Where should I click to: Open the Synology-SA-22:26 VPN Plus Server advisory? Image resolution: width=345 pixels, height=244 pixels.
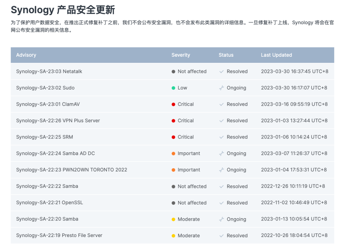click(58, 120)
